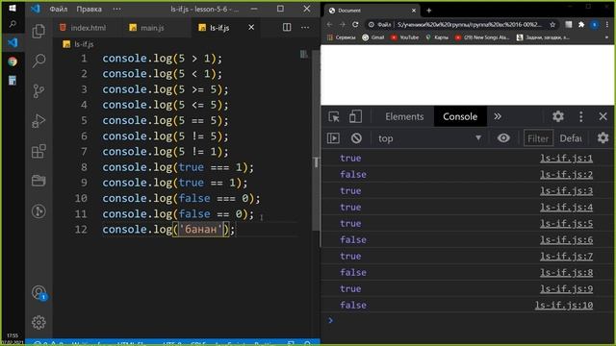Create a live expression with eye icon
The width and height of the screenshot is (616, 346).
tap(503, 138)
